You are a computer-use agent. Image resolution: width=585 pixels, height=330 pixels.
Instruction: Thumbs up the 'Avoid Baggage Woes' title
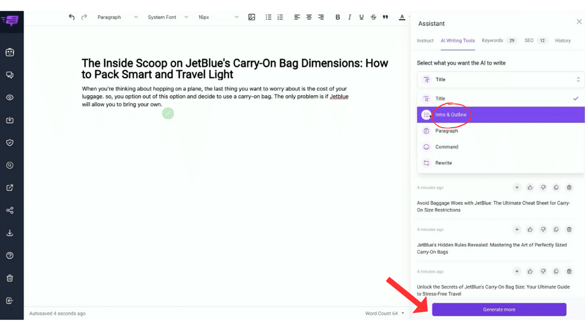pyautogui.click(x=530, y=188)
